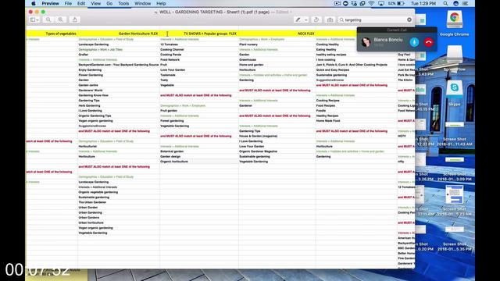Open the Apple menu
Screen dimensions: 500x281
tap(34, 3)
